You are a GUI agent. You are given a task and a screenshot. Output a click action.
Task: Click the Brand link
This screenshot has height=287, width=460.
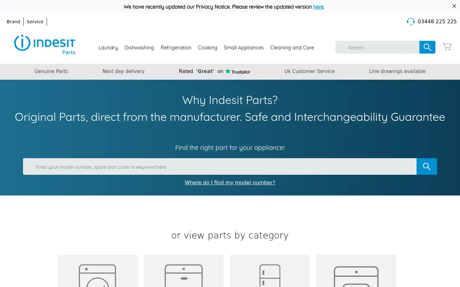tap(13, 22)
